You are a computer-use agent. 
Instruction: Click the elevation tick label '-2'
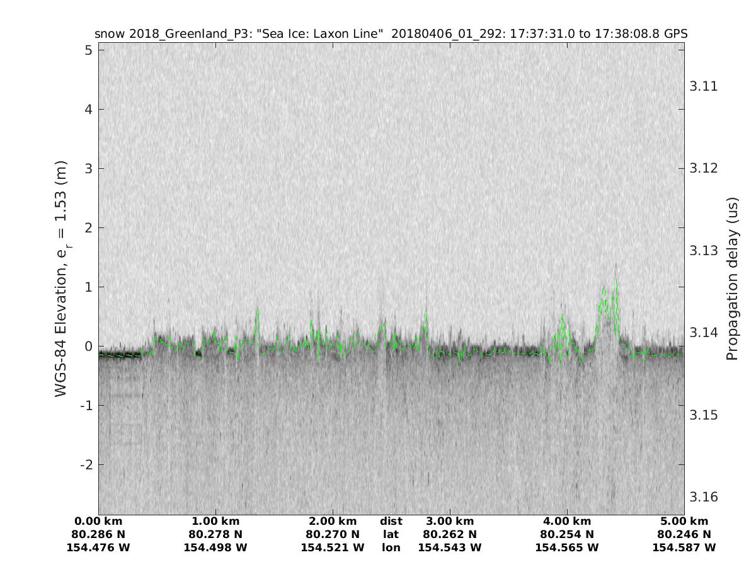click(86, 464)
